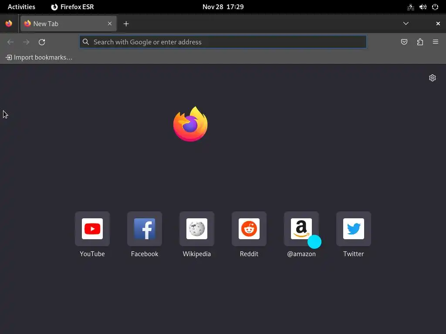Click search magnifier icon in address bar
446x334 pixels.
tap(86, 42)
